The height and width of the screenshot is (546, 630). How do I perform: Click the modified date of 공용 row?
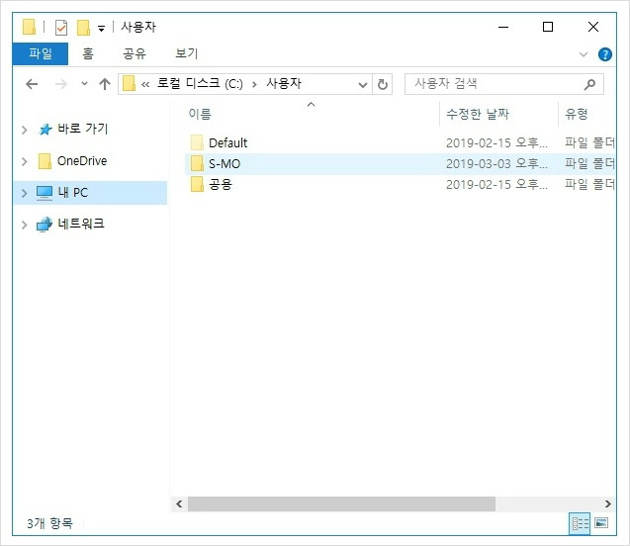[496, 185]
